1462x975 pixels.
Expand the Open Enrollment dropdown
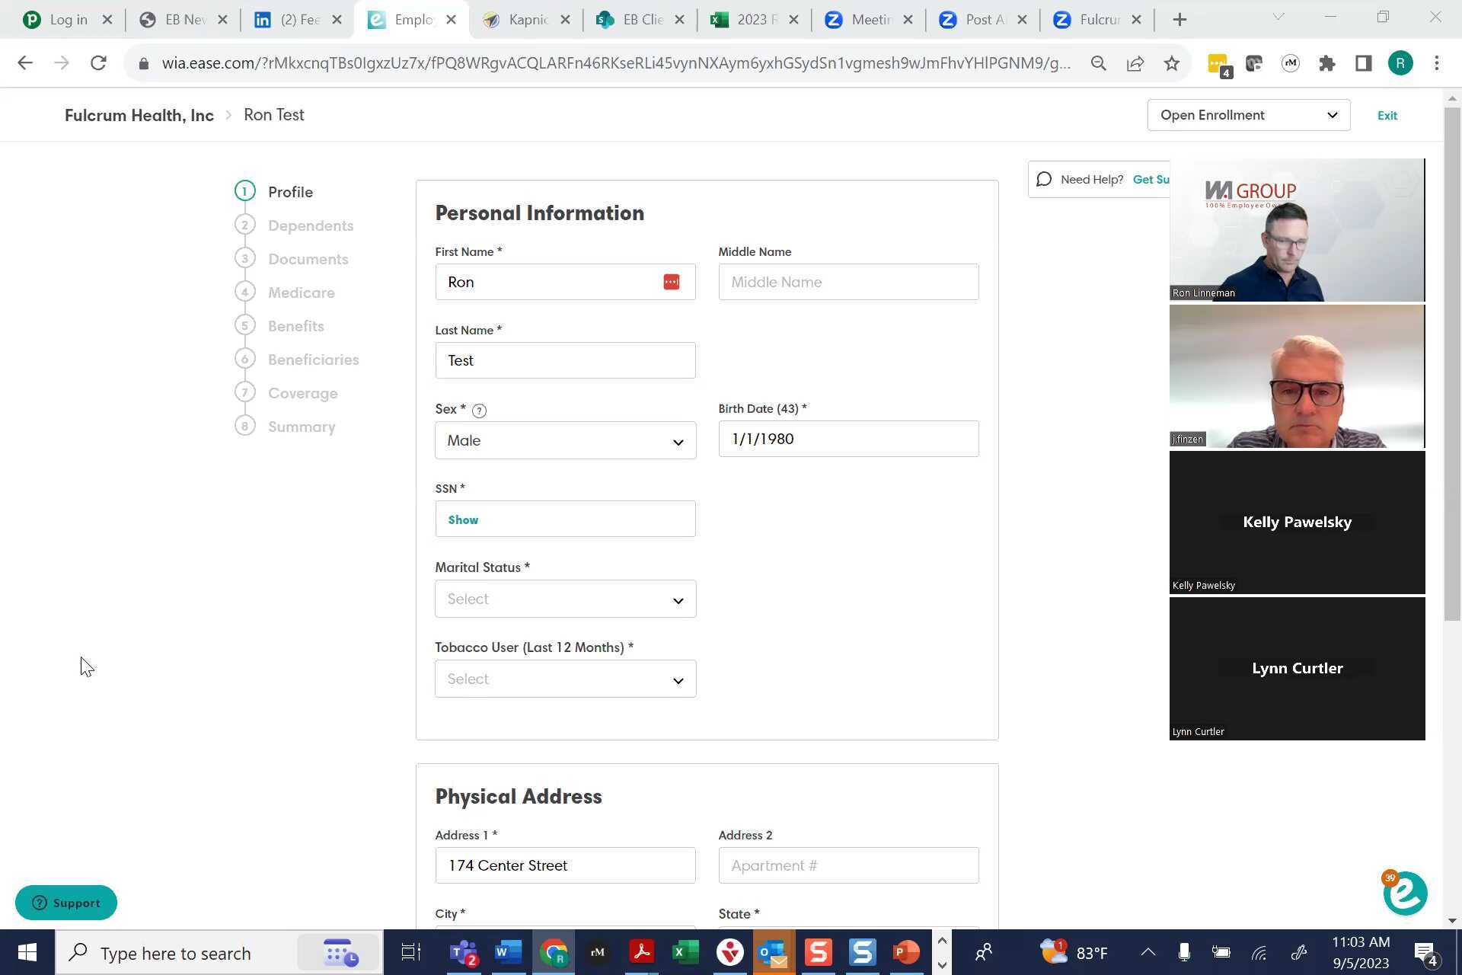tap(1248, 115)
